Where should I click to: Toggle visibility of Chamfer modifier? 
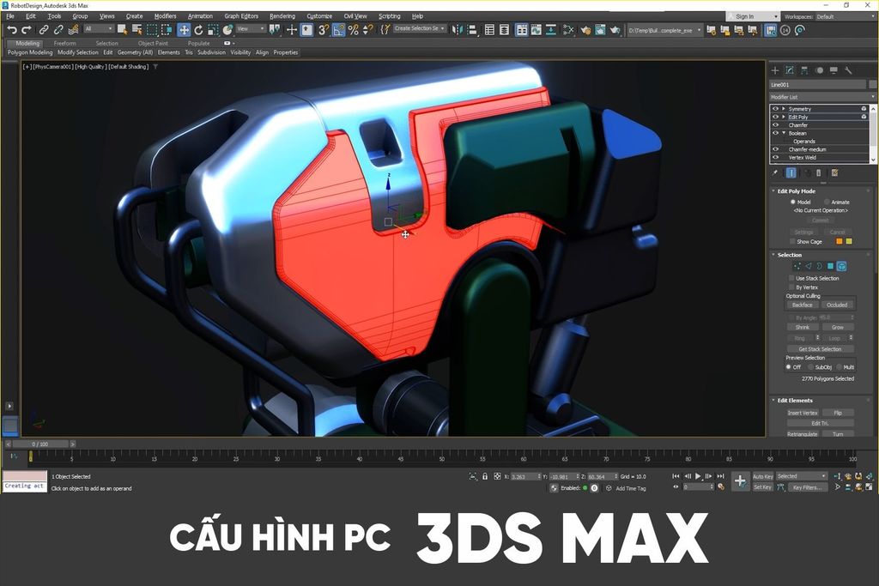776,125
